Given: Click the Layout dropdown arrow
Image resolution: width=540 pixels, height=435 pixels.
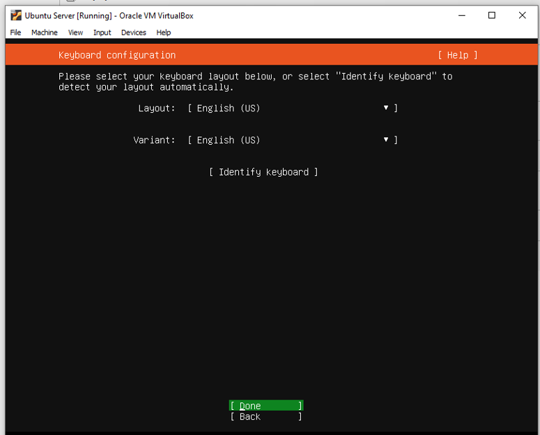Looking at the screenshot, I should 386,109.
